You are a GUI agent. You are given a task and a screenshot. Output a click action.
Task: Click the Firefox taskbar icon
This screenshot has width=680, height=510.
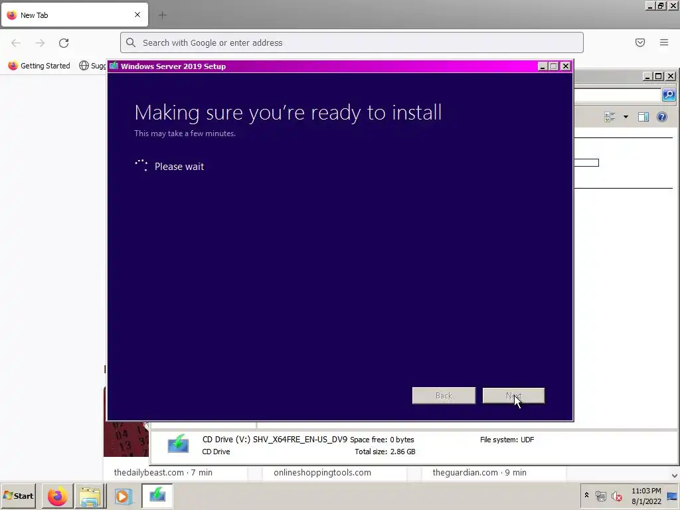pos(57,496)
